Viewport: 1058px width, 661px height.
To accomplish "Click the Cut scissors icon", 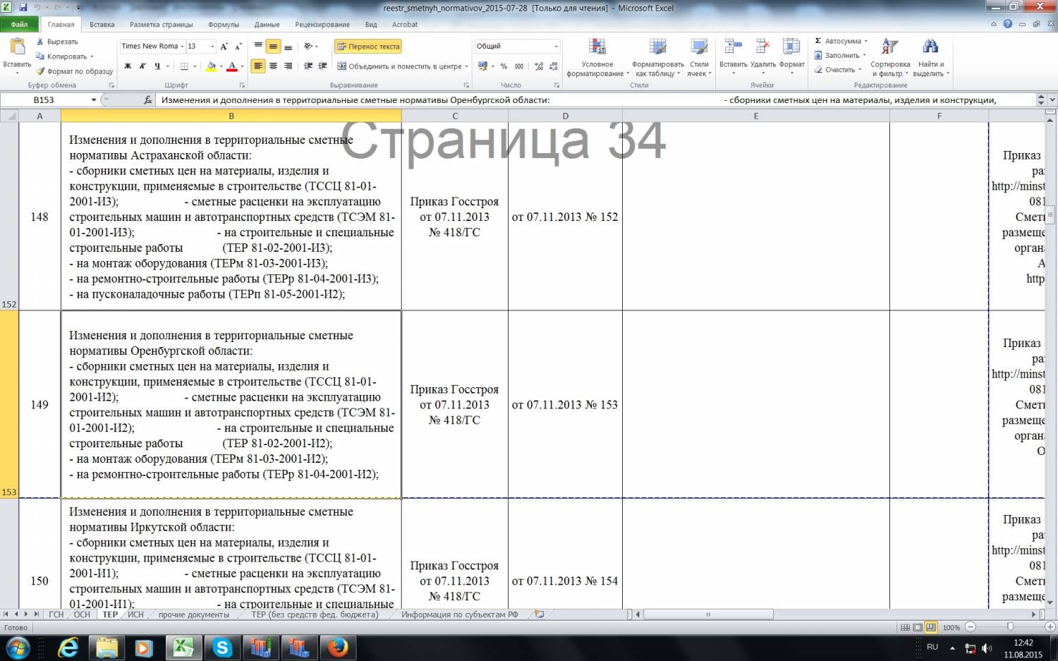I will tap(40, 42).
